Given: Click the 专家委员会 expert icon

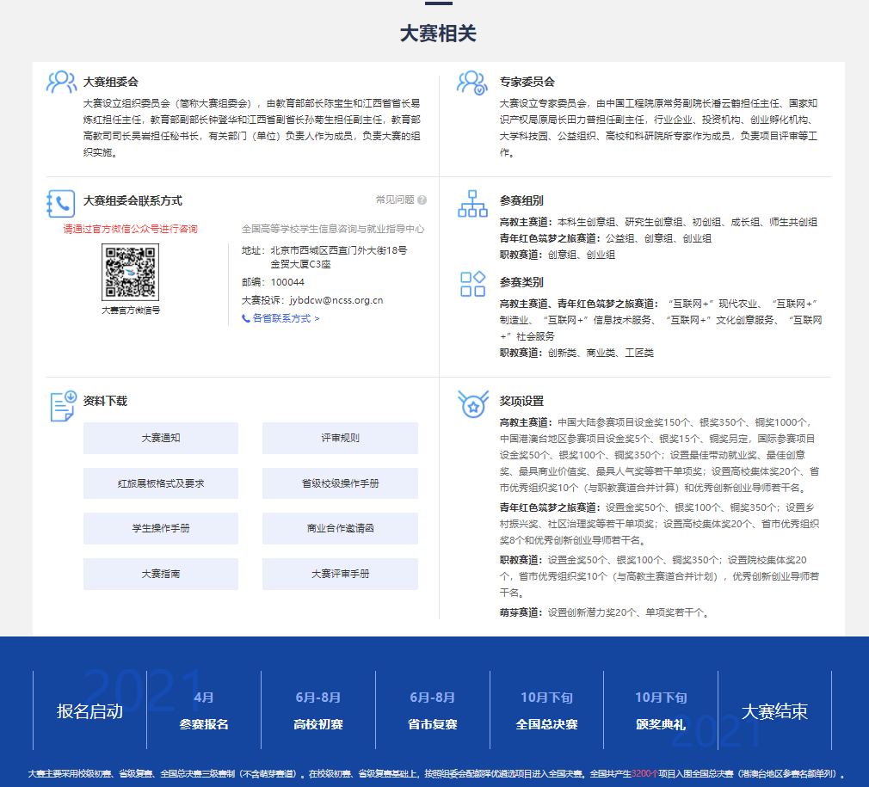Looking at the screenshot, I should click(x=472, y=82).
